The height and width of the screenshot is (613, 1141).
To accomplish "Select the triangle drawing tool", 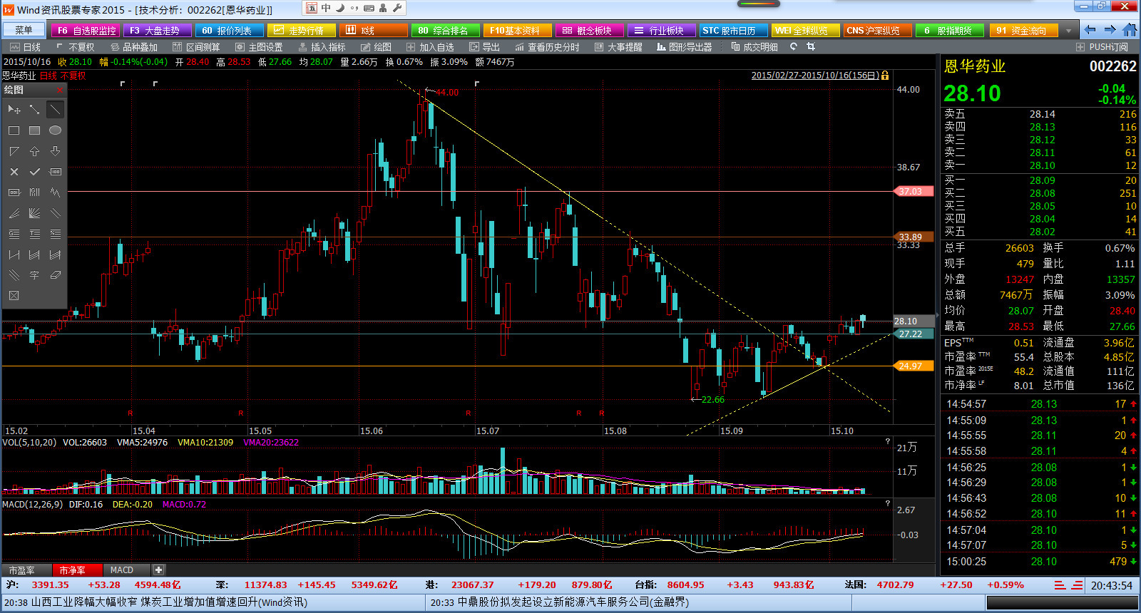I will point(14,151).
